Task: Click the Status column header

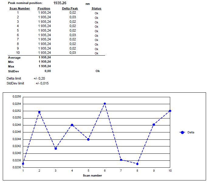Action: point(96,9)
